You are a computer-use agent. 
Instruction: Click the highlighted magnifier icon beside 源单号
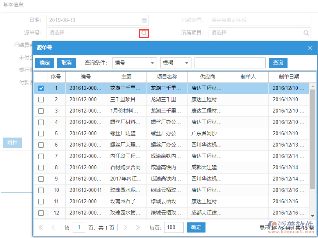coord(144,33)
